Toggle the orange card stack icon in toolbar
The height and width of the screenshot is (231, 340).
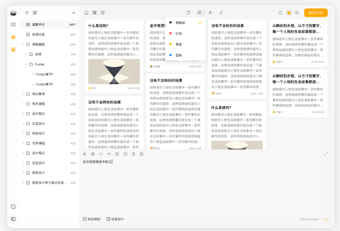(x=289, y=13)
